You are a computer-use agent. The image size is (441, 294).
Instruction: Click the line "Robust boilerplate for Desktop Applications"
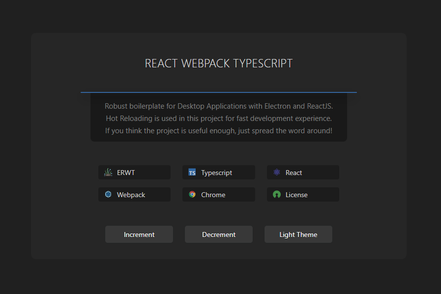(218, 106)
